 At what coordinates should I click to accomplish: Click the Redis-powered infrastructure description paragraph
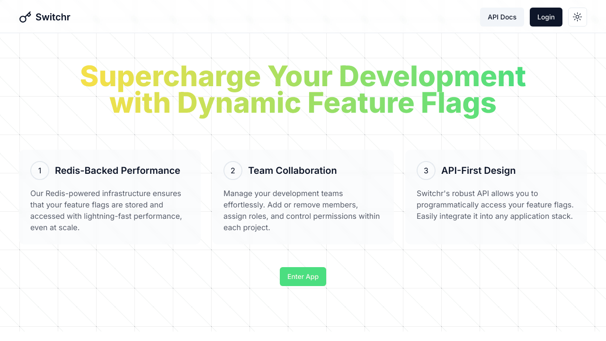point(106,210)
